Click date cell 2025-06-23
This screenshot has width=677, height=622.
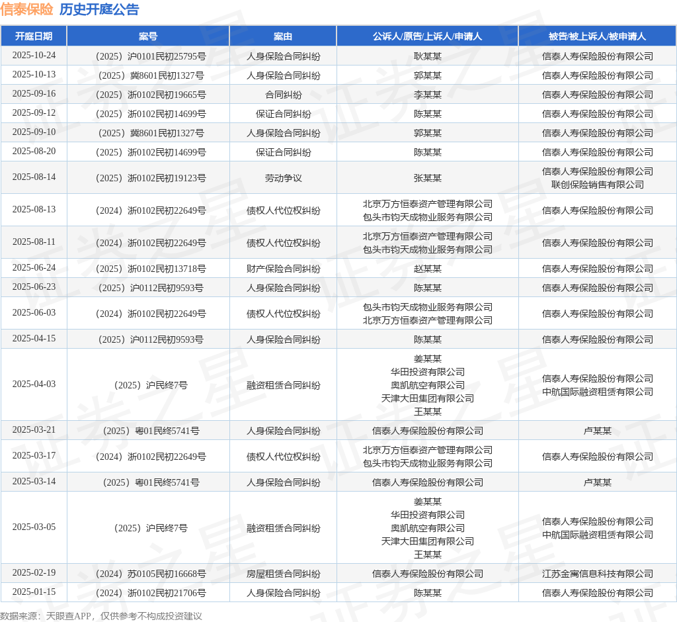tap(34, 287)
